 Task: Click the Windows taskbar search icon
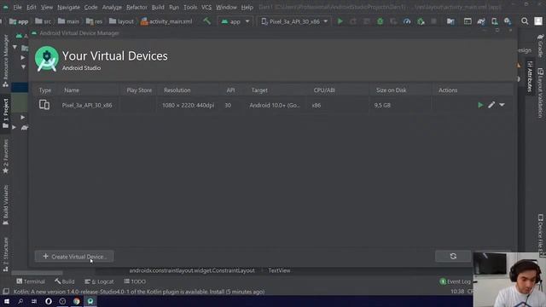click(20, 301)
